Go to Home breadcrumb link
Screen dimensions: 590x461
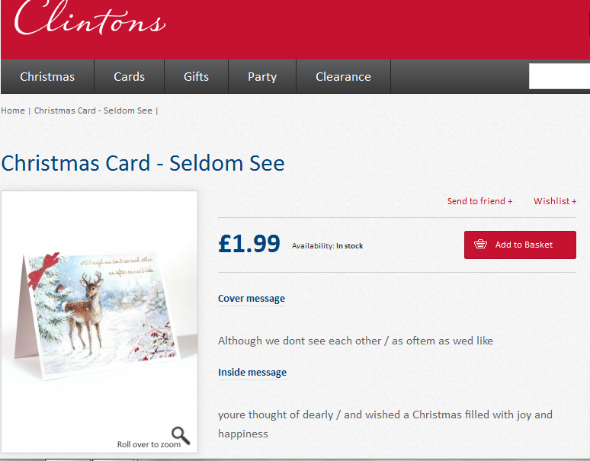pyautogui.click(x=13, y=110)
